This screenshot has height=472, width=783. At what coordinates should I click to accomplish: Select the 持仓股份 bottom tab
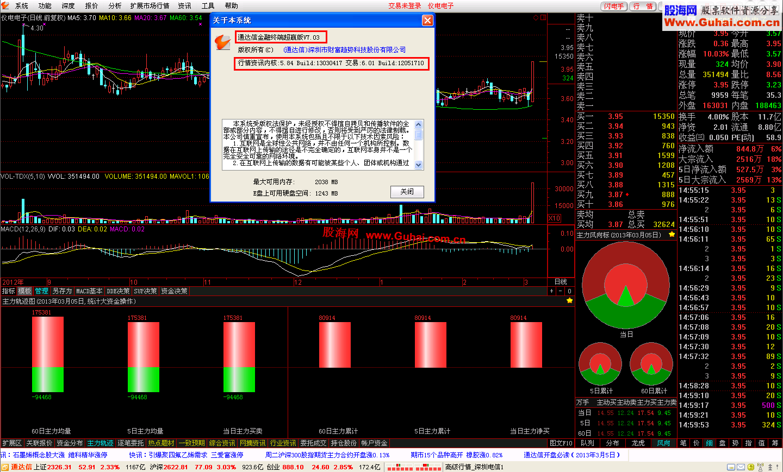(344, 443)
